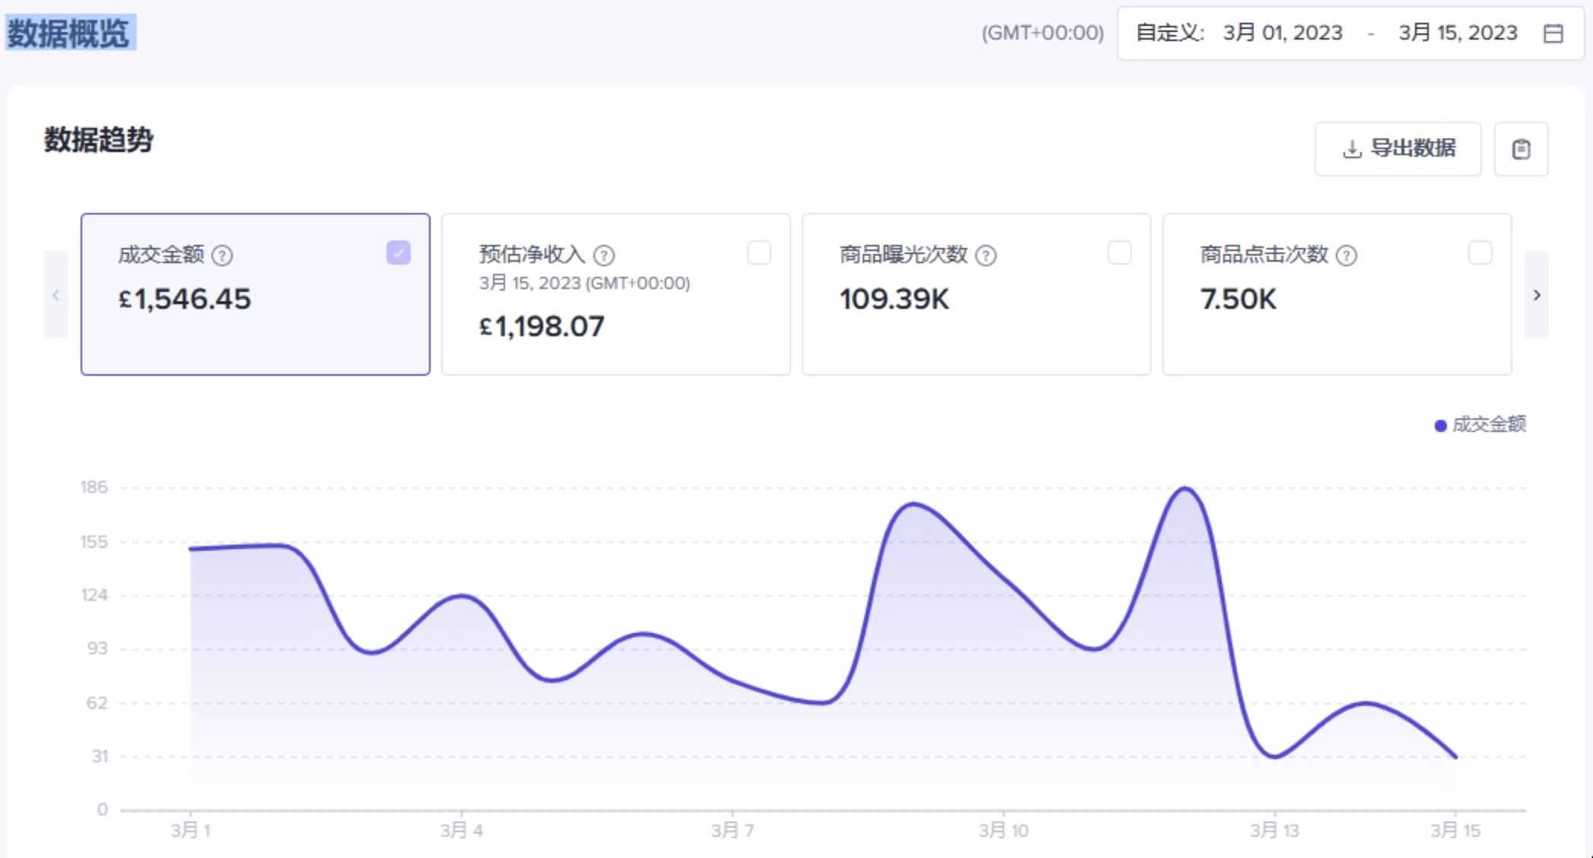Show previous metric cards with left arrow
The width and height of the screenshot is (1593, 858).
point(56,294)
